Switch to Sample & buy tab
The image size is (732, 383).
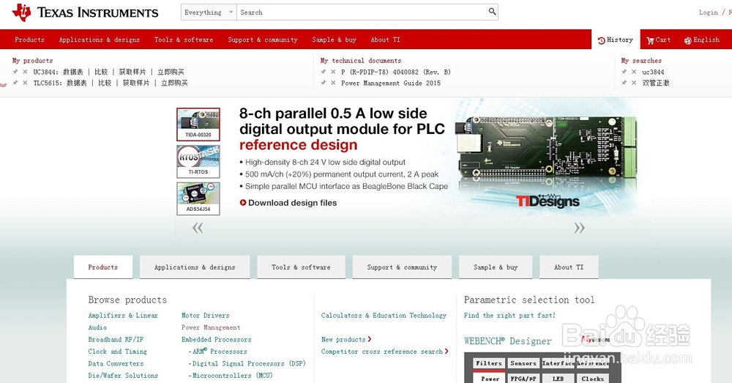[496, 267]
